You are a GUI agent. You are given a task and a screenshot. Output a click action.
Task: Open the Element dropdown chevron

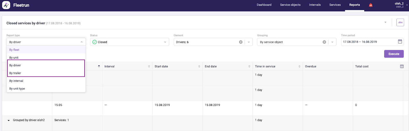pyautogui.click(x=249, y=42)
